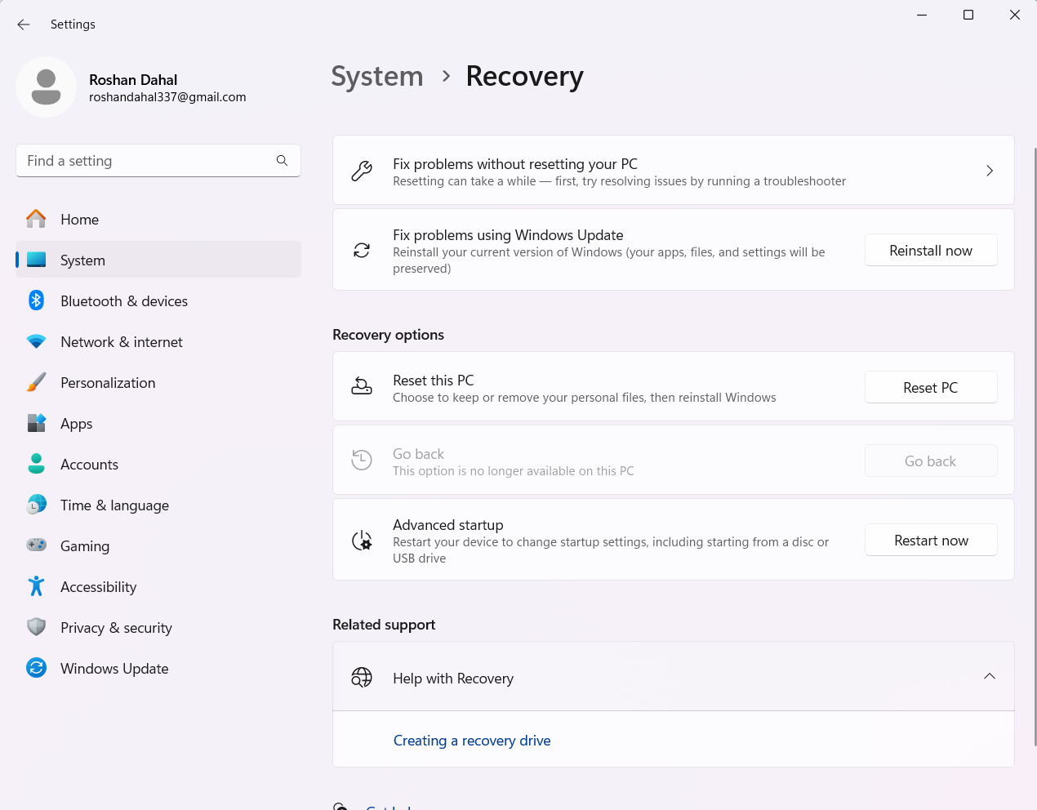Select the Apps icon in the sidebar
The width and height of the screenshot is (1037, 810).
36,423
